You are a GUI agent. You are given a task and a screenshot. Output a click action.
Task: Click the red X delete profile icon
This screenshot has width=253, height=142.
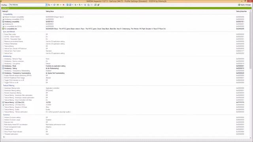tap(64, 5)
